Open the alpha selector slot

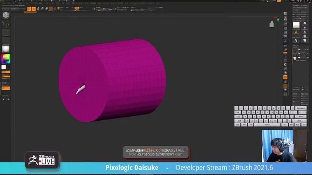[x=6, y=33]
